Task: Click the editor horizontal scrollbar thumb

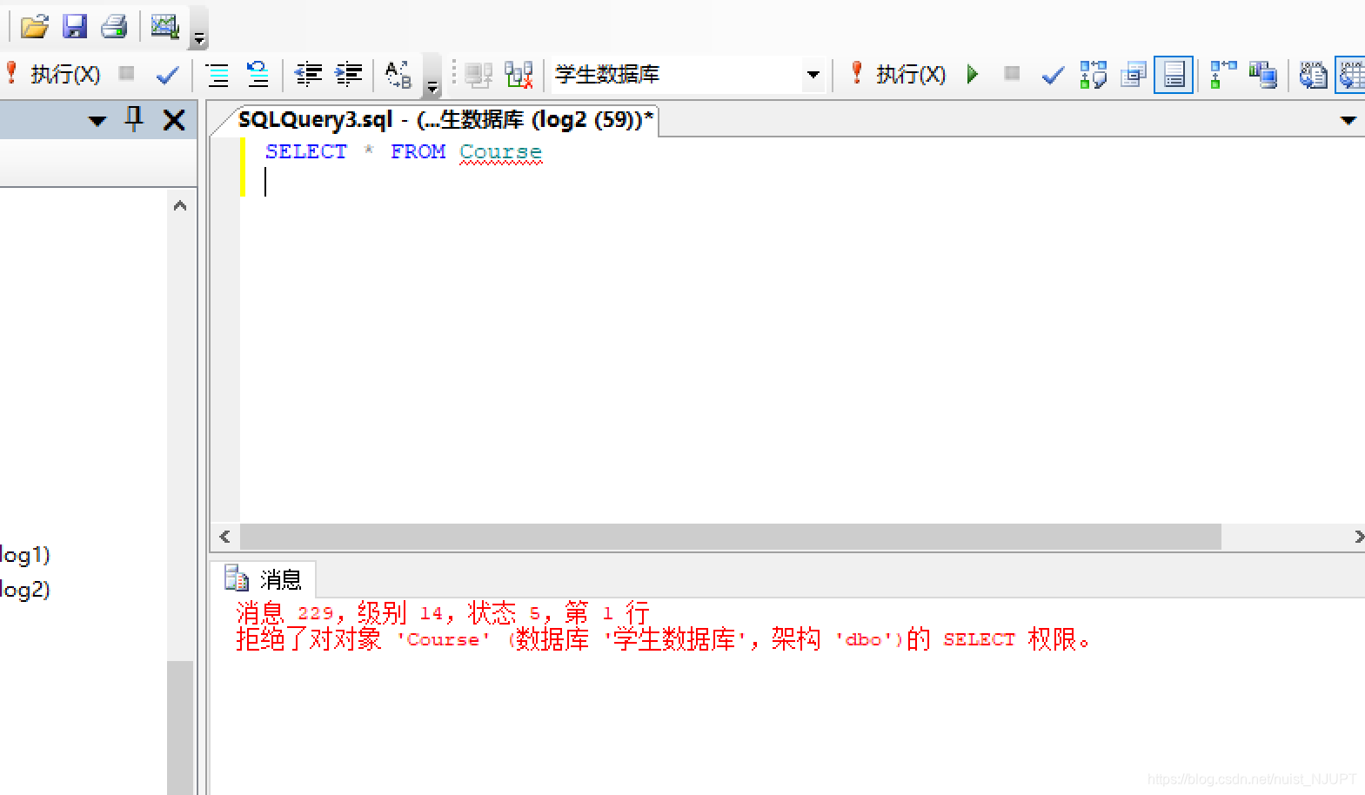Action: (x=730, y=537)
